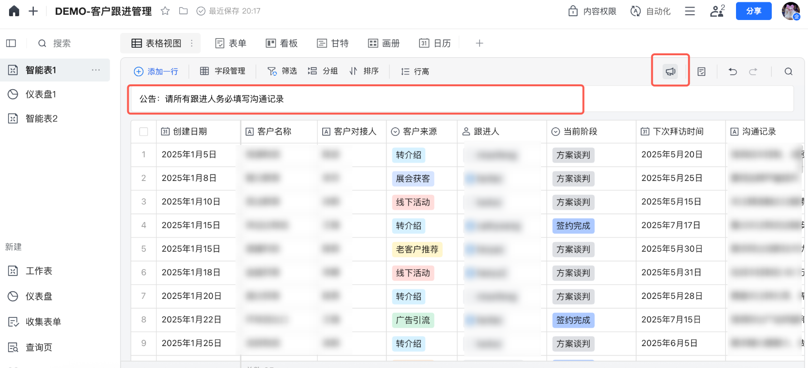This screenshot has width=808, height=368.
Task: Switch to the 甘特 view tab
Action: coord(333,43)
